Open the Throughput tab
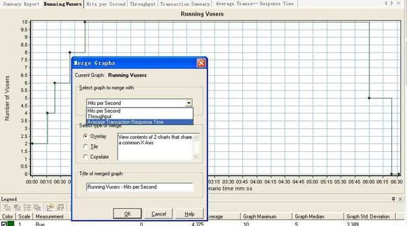This screenshot has height=226, width=407. coord(143,4)
